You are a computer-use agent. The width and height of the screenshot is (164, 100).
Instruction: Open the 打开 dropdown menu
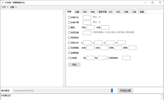5,7
